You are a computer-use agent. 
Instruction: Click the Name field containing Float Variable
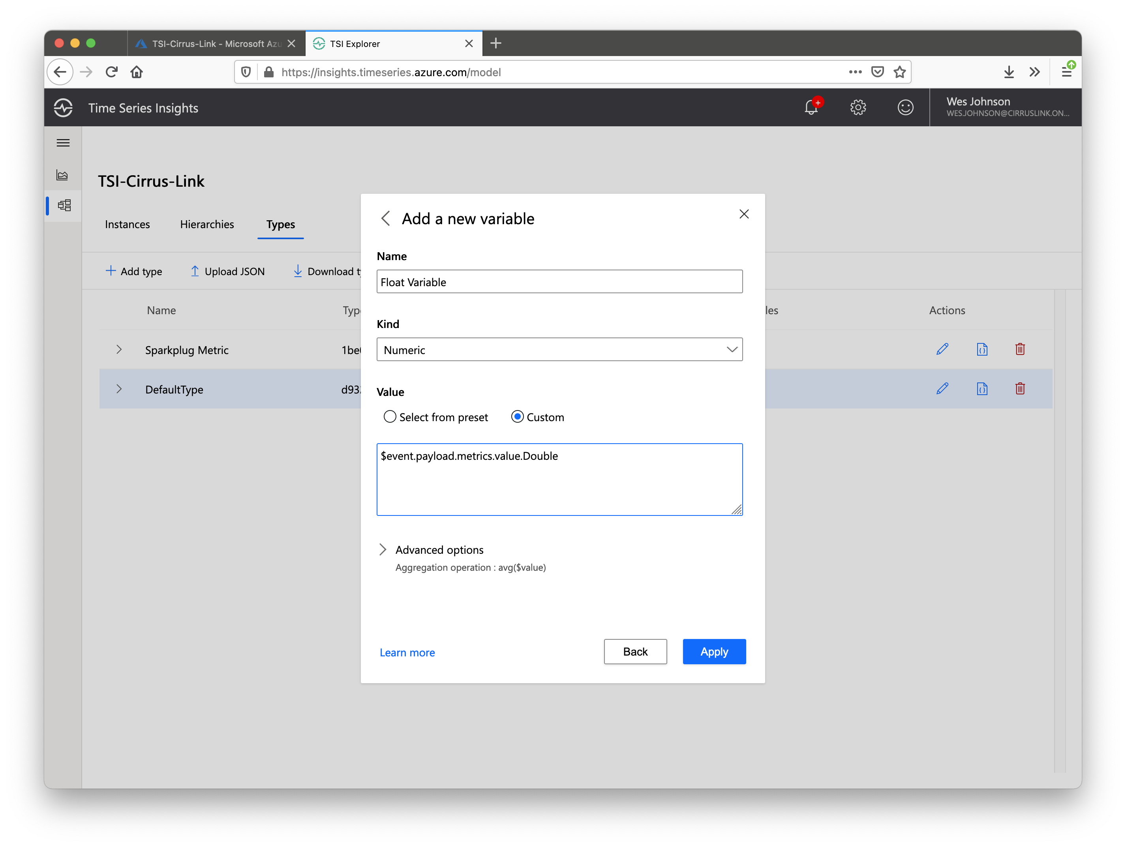coord(559,282)
